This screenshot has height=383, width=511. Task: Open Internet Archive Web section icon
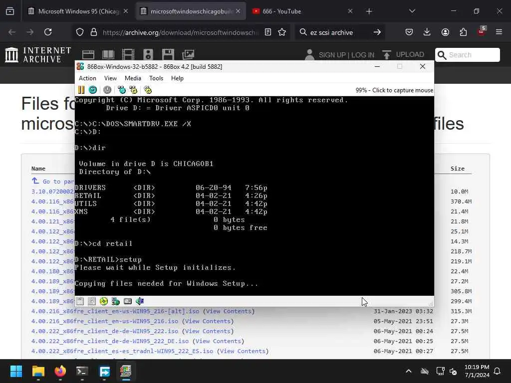(88, 55)
